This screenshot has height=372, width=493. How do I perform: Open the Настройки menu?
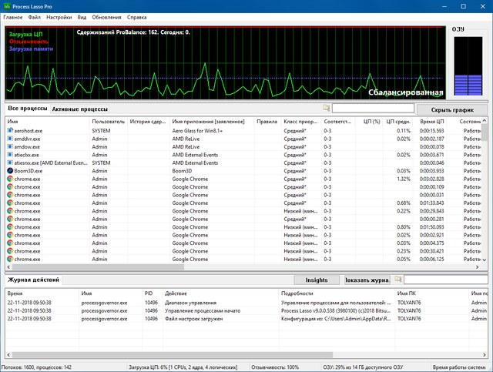pos(59,15)
